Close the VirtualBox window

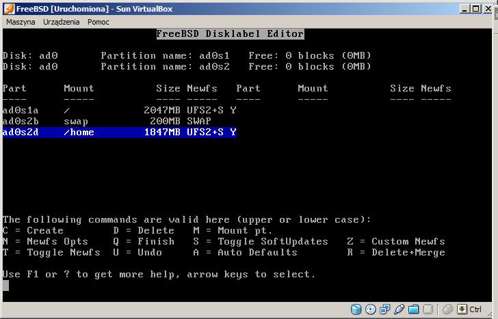point(488,9)
